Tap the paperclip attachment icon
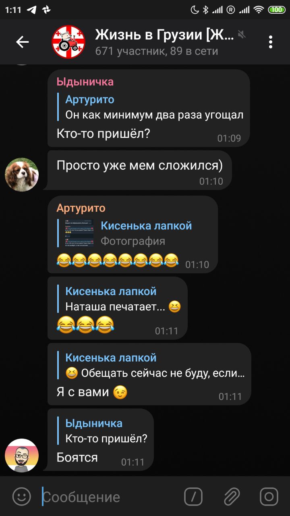This screenshot has width=290, height=516. click(232, 497)
